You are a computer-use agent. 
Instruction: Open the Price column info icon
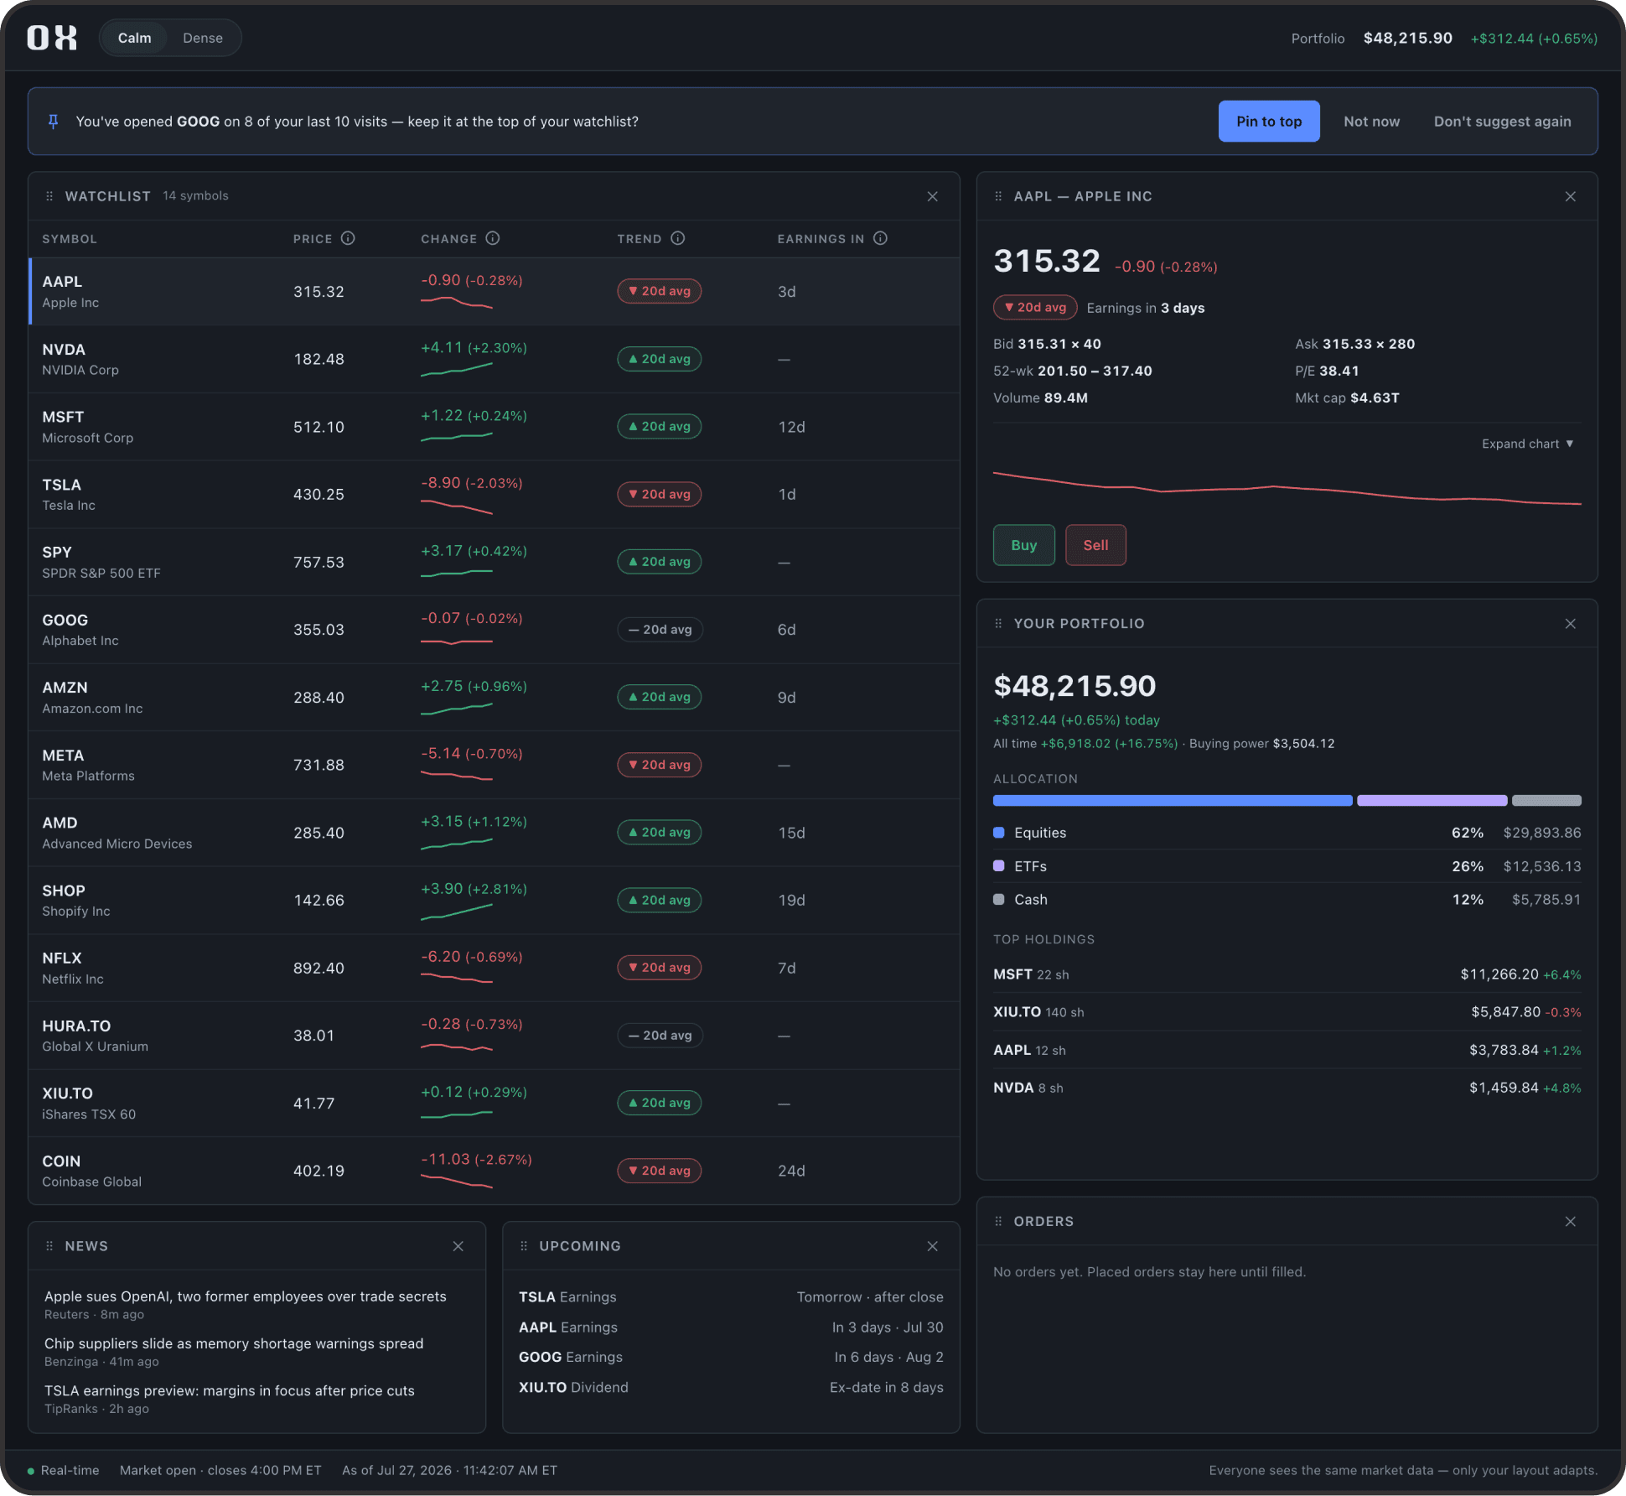348,238
